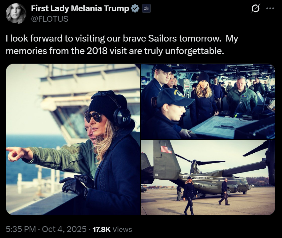This screenshot has width=282, height=238.
Task: Open the bottom-right Marine Corps aircraft photo
Action: (x=208, y=177)
